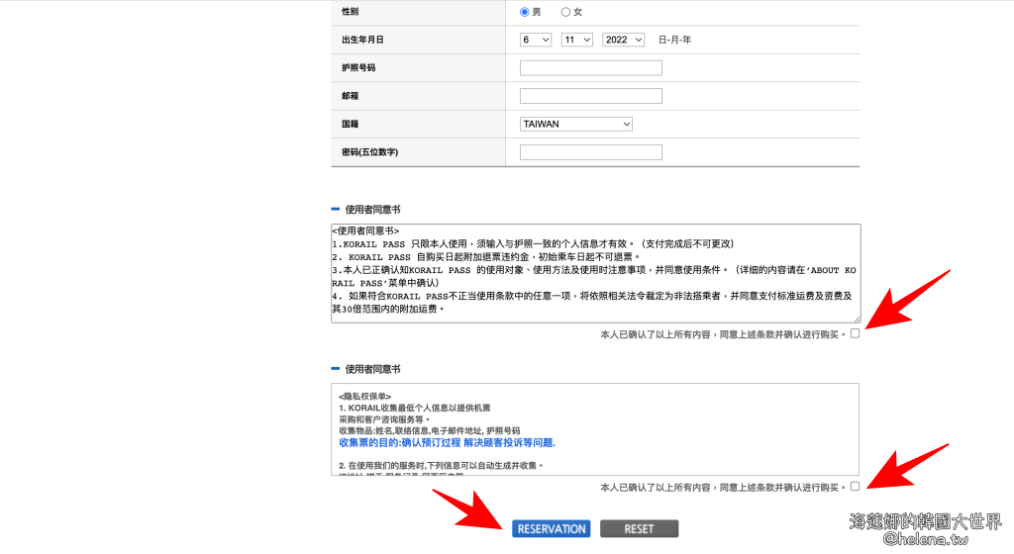Click inside the first 使用者同意书 terms text box
This screenshot has width=1014, height=554.
595,274
